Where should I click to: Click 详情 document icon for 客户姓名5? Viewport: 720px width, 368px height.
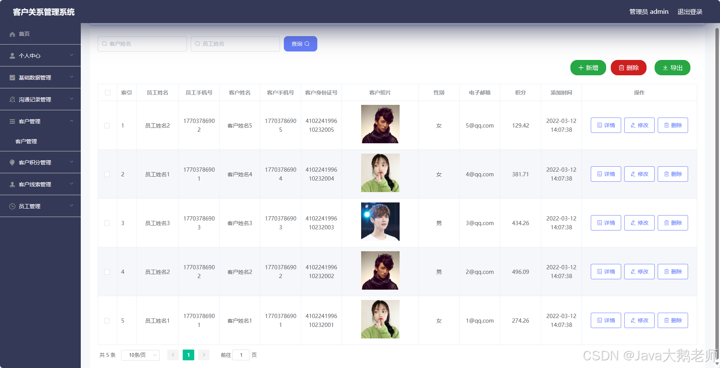(x=600, y=125)
